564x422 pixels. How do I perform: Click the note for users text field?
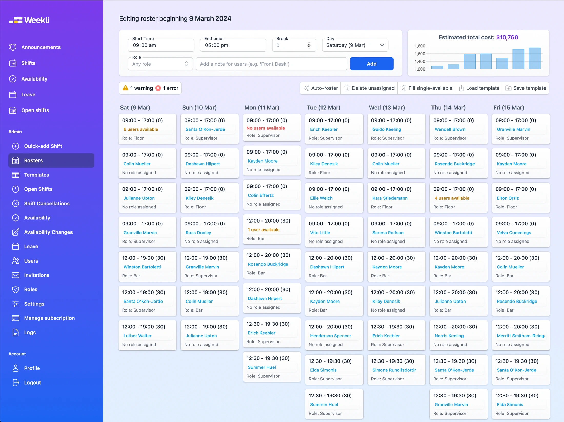coord(271,64)
